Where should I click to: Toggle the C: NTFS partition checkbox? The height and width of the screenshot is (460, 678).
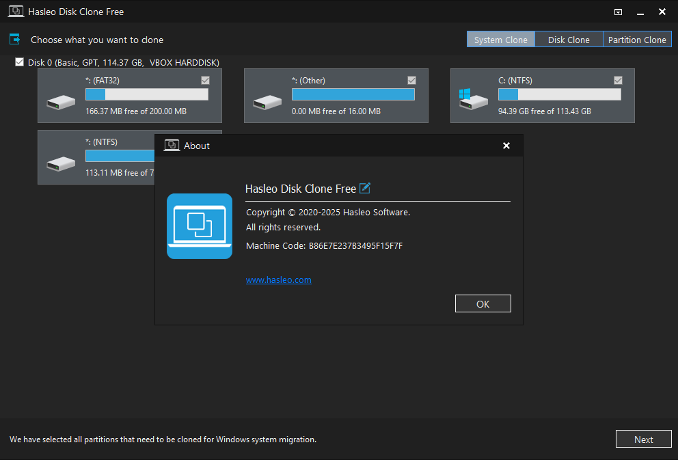[618, 80]
